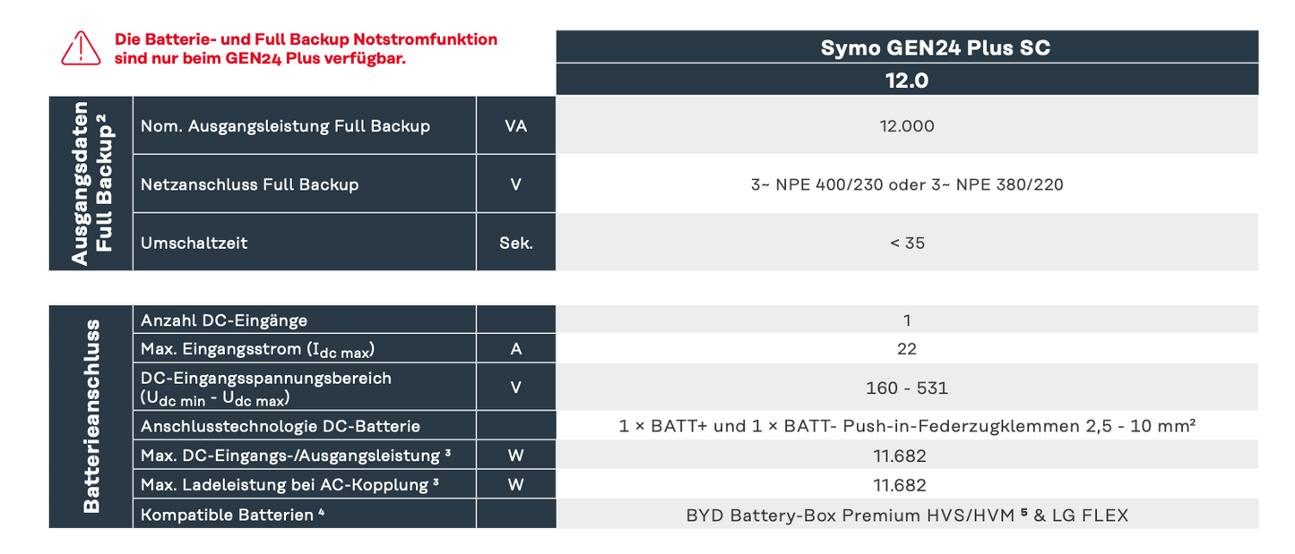Select the red GEN24 Plus warning text
The image size is (1295, 554).
[306, 48]
